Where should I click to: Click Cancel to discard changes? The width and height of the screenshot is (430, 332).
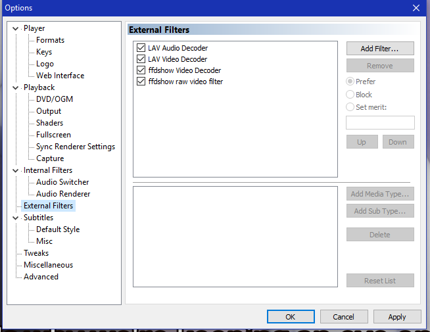[x=344, y=317]
